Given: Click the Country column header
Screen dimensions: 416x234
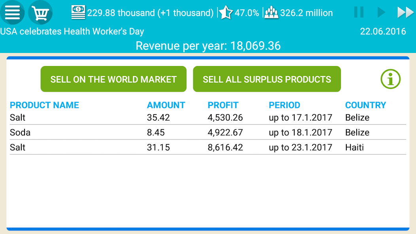Looking at the screenshot, I should 365,105.
